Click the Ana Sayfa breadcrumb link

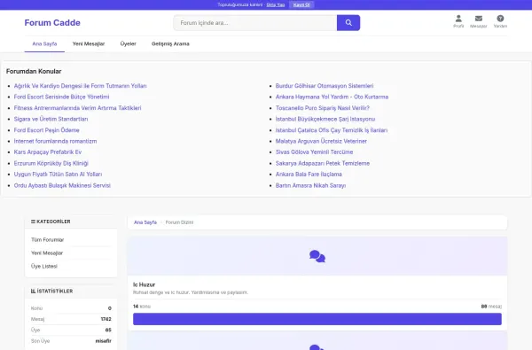(x=145, y=222)
